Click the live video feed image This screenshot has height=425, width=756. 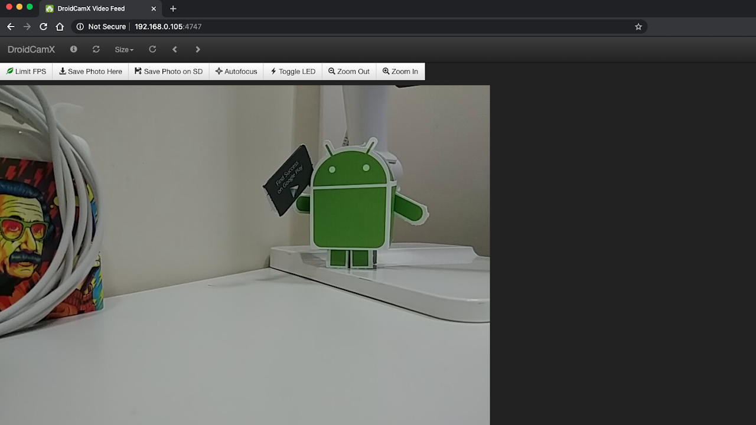tap(245, 255)
